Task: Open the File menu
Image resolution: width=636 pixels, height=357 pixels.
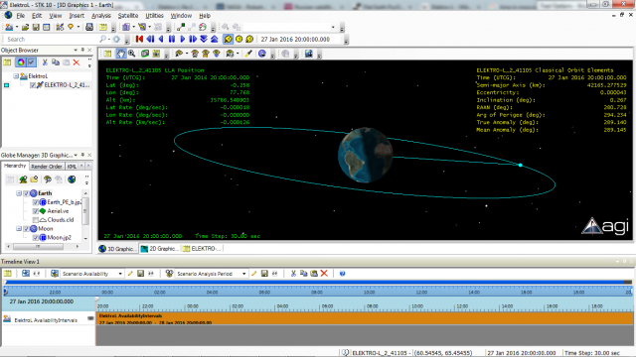Action: click(20, 16)
